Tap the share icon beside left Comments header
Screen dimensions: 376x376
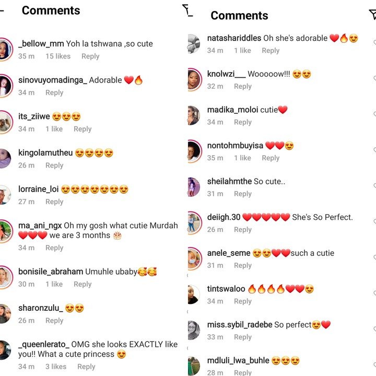click(187, 10)
